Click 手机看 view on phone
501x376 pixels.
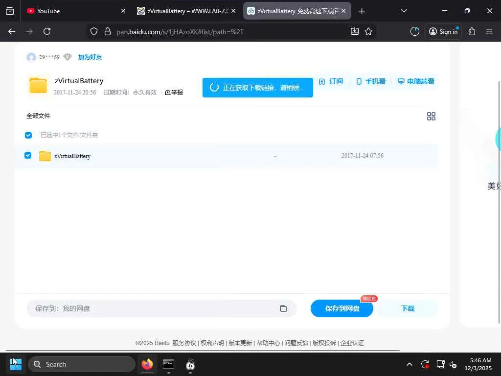[371, 82]
